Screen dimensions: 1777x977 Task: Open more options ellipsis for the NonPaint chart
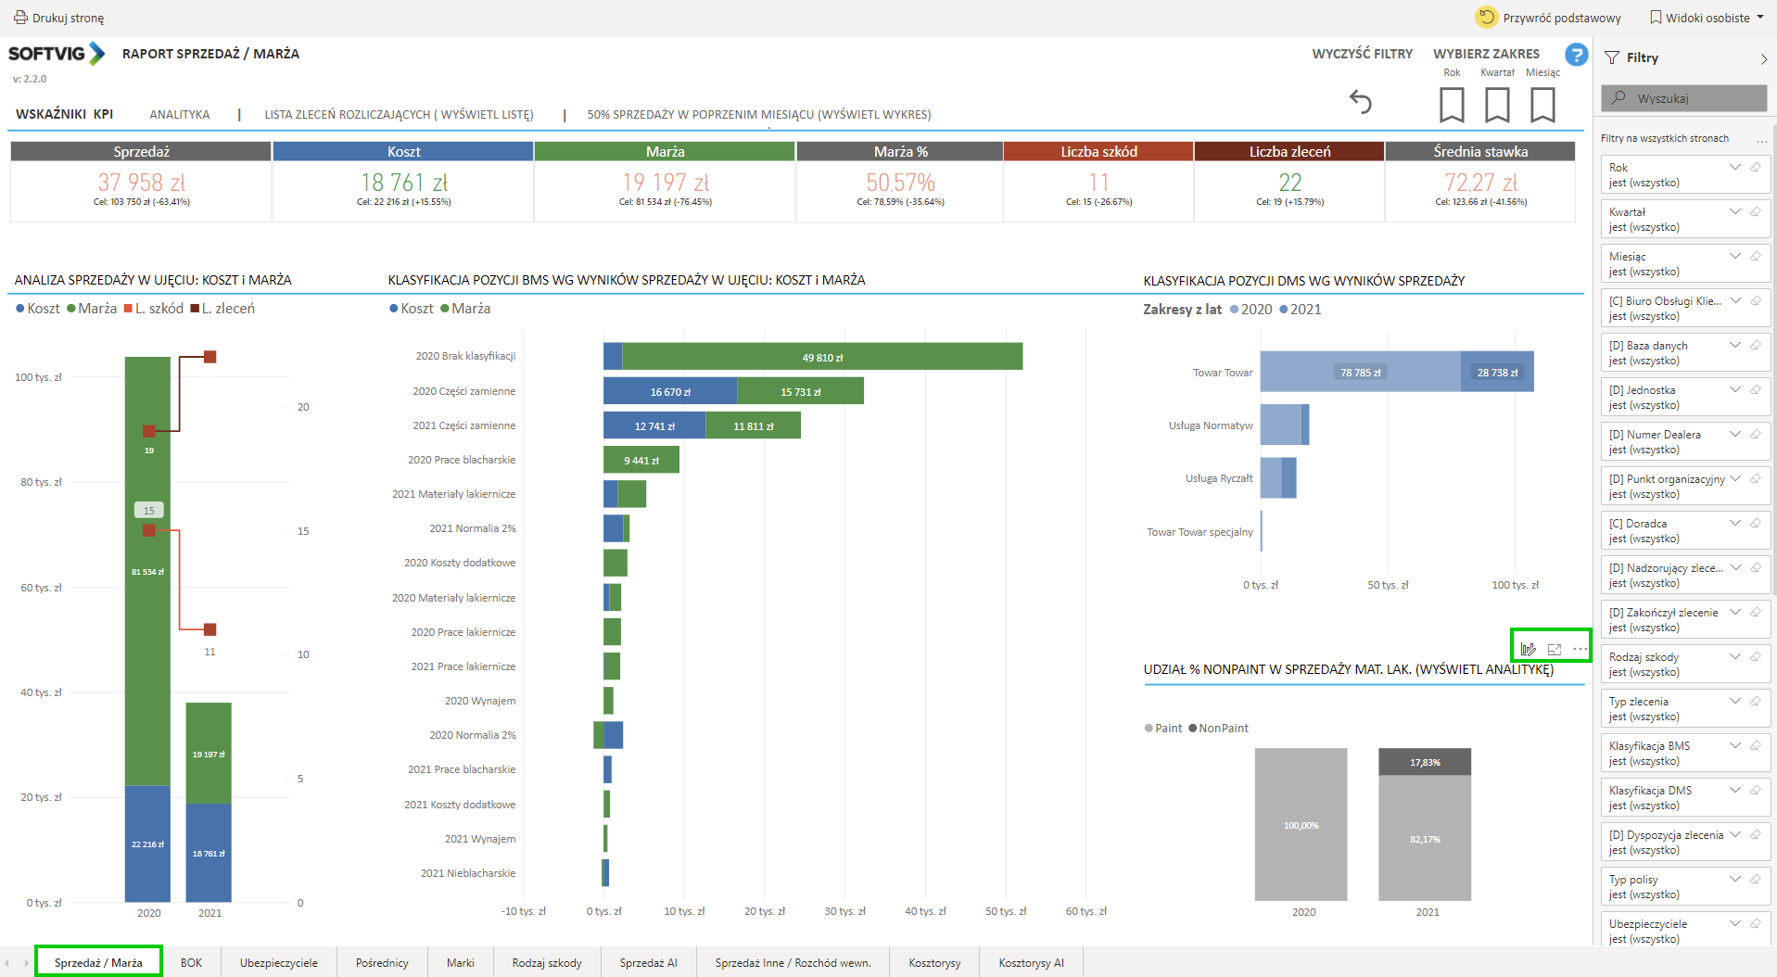click(1580, 649)
